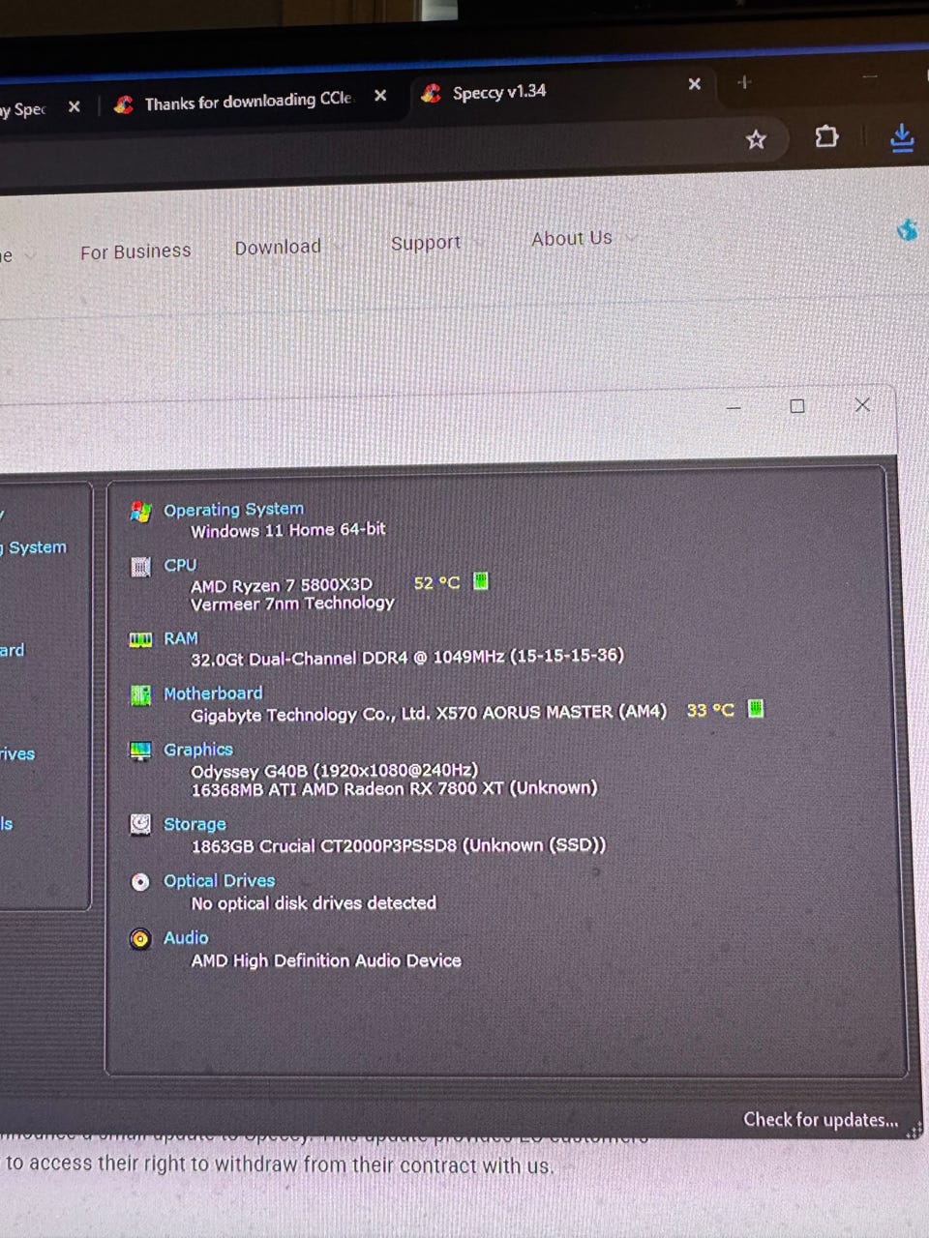
Task: Open the browser downloads icon
Action: point(901,137)
